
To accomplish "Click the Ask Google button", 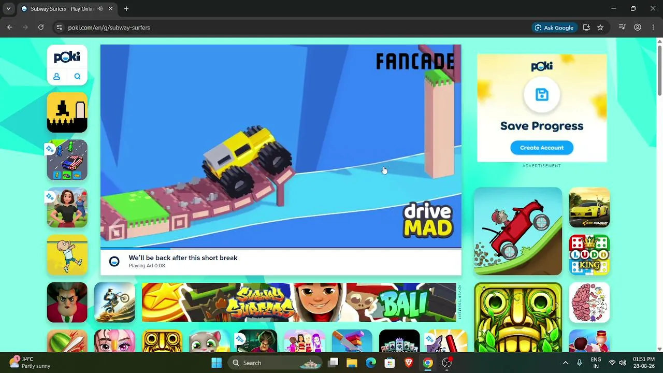I will pyautogui.click(x=554, y=27).
